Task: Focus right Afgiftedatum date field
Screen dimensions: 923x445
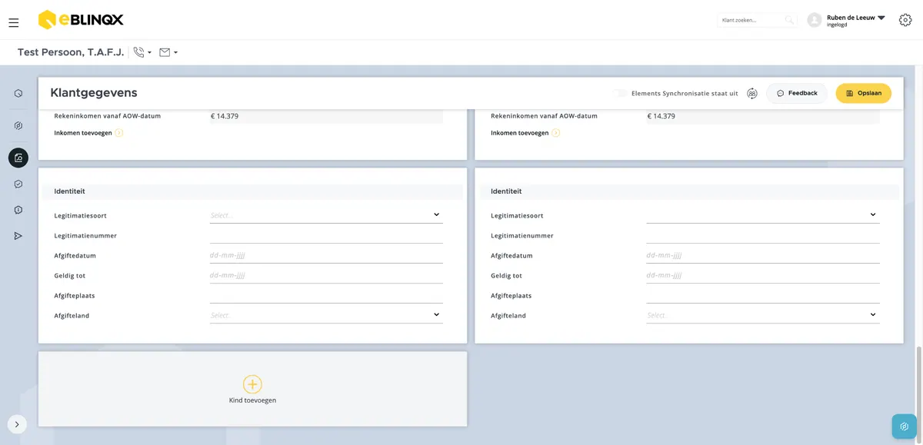Action: tap(763, 255)
